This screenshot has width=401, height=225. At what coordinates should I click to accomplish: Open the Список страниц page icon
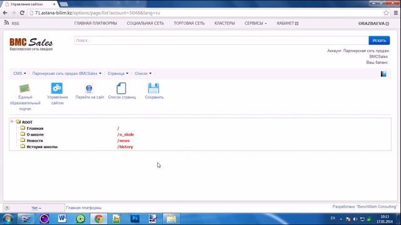122,88
